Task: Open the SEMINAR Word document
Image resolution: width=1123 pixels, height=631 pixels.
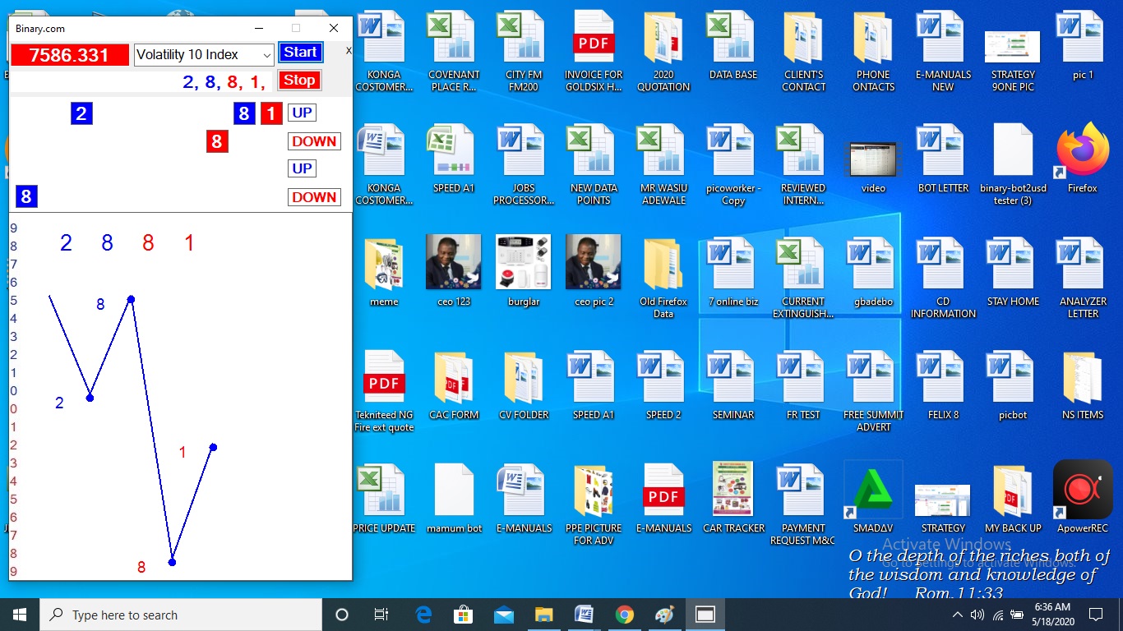Action: point(733,385)
